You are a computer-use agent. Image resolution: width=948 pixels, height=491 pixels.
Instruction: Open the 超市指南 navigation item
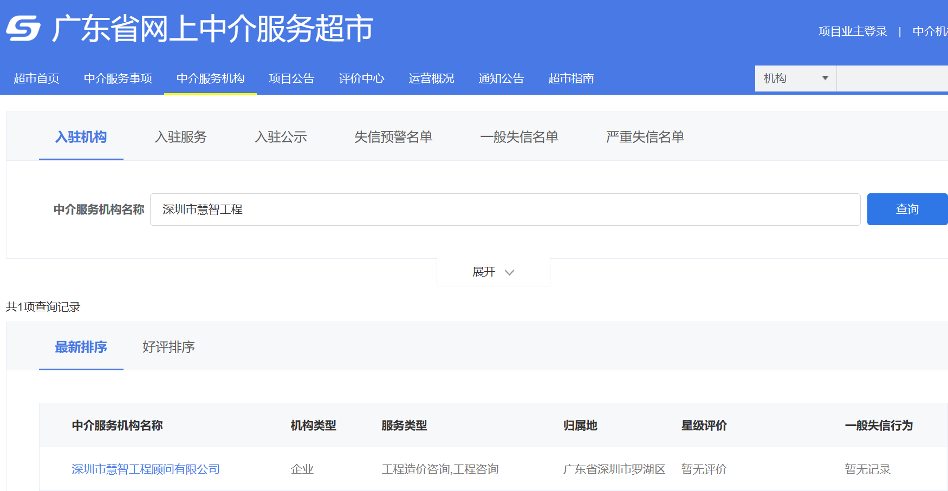pos(571,78)
